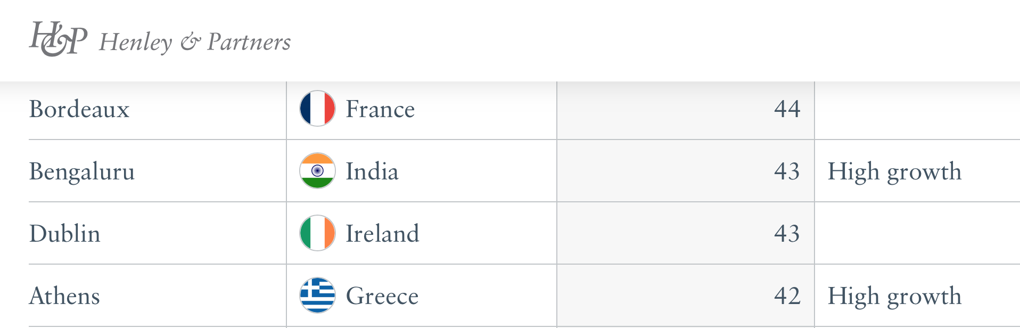The width and height of the screenshot is (1020, 328).
Task: Click Bengaluru's High growth label
Action: click(894, 171)
